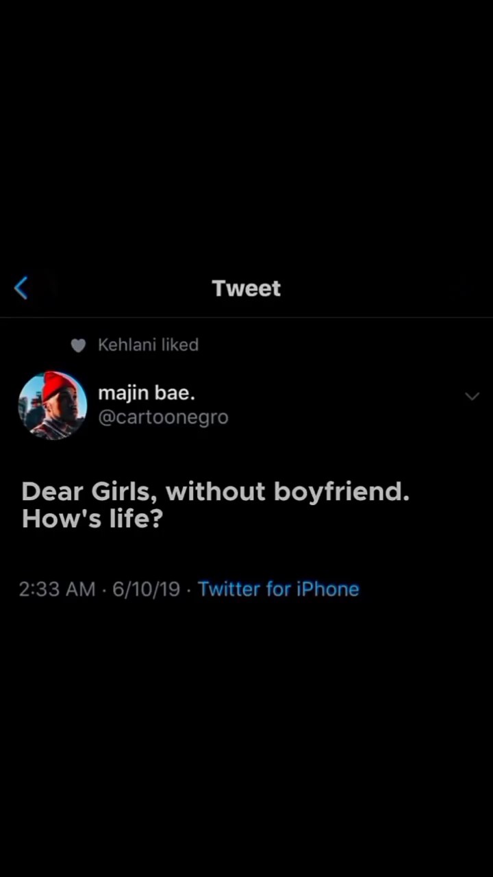493x877 pixels.
Task: Click the 'How's life?' text line
Action: [x=92, y=519]
